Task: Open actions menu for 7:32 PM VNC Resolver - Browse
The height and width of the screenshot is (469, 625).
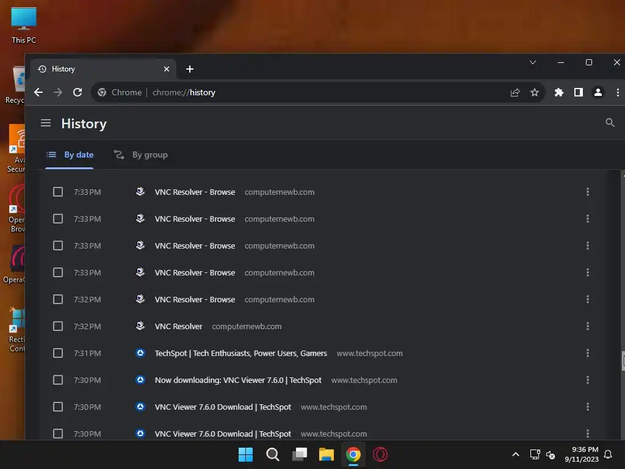Action: [588, 299]
